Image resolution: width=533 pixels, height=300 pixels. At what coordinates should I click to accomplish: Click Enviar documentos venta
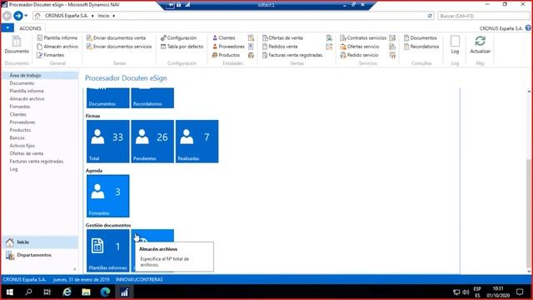116,37
